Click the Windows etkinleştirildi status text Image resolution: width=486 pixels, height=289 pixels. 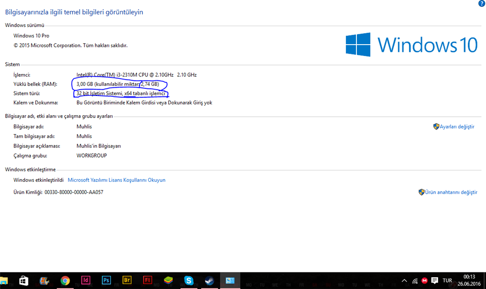click(38, 180)
